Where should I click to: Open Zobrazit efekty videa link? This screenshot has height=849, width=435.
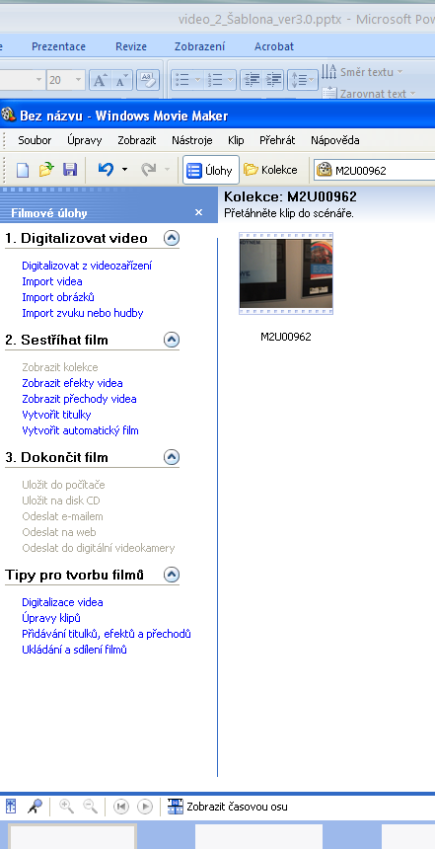coord(73,383)
